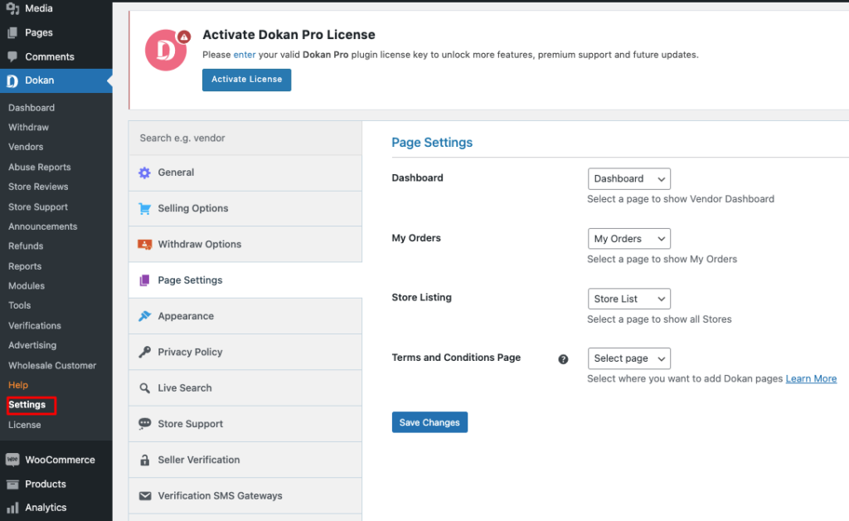This screenshot has width=849, height=521.
Task: Open the Privacy Policy tab
Action: (x=245, y=352)
